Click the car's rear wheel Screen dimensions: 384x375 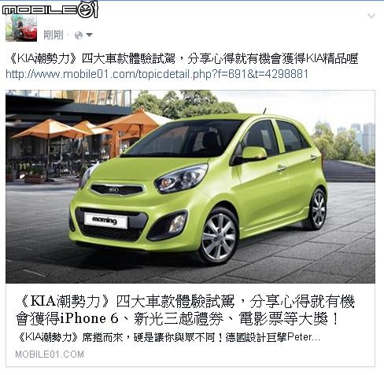(318, 210)
